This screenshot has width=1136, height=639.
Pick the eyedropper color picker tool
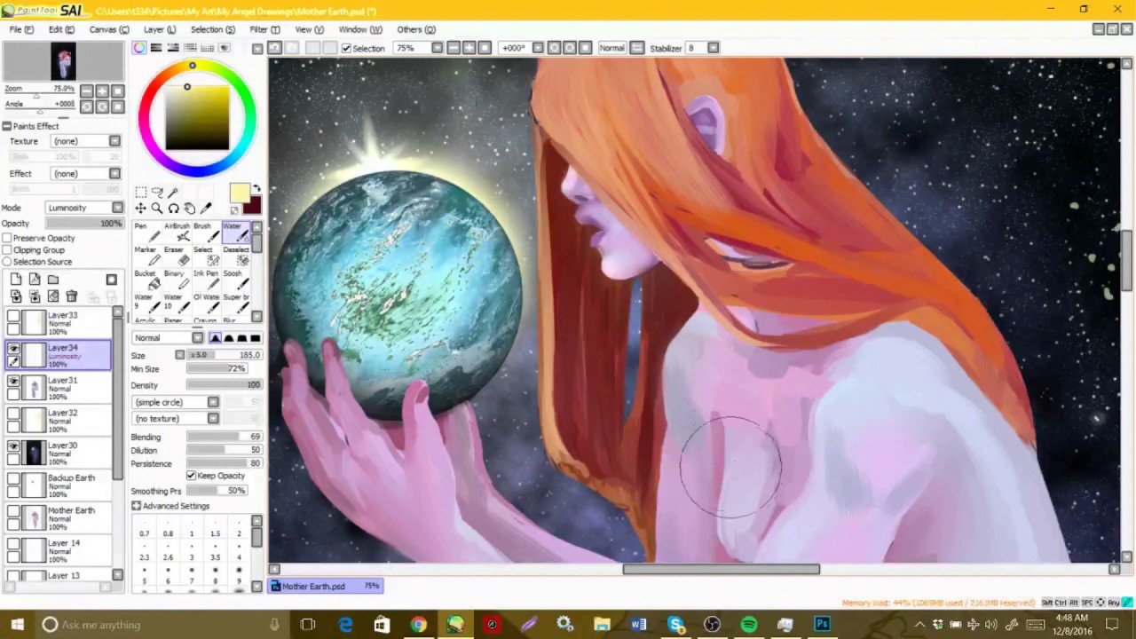pyautogui.click(x=206, y=209)
